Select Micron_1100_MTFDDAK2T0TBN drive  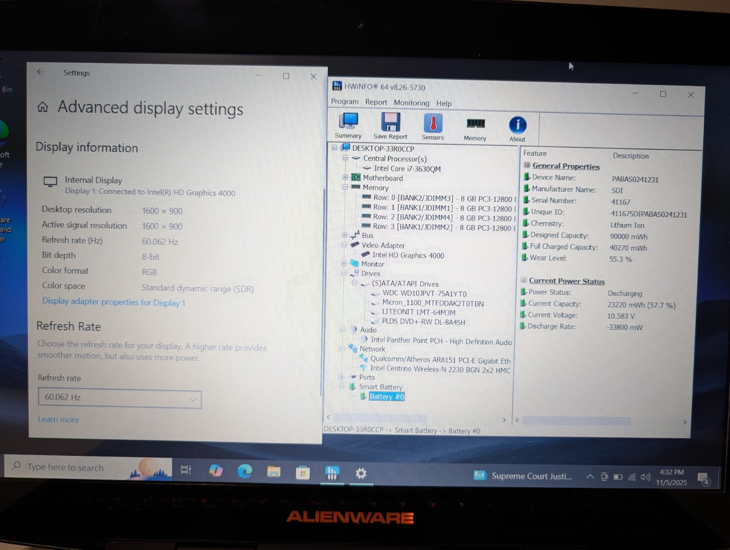click(433, 303)
